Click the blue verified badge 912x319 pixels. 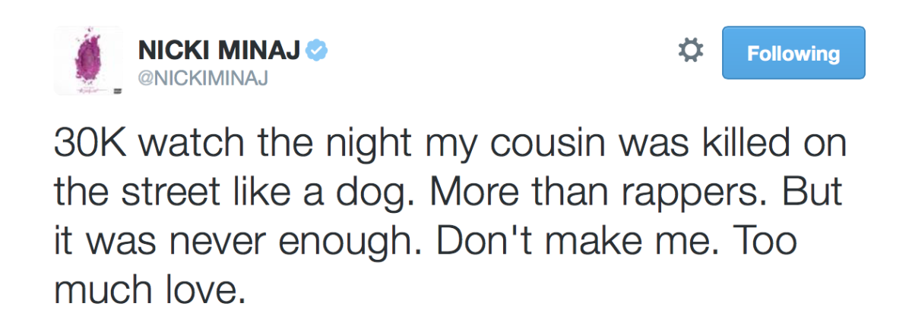point(316,52)
